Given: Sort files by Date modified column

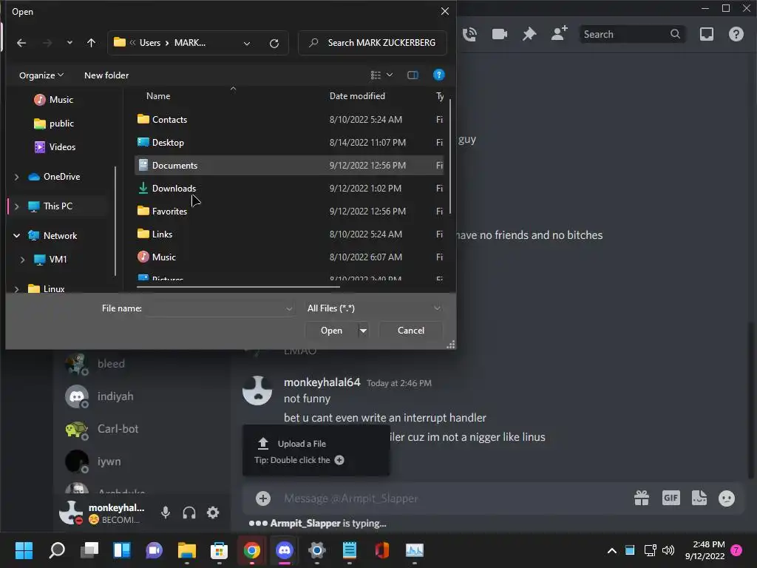Looking at the screenshot, I should tap(357, 96).
